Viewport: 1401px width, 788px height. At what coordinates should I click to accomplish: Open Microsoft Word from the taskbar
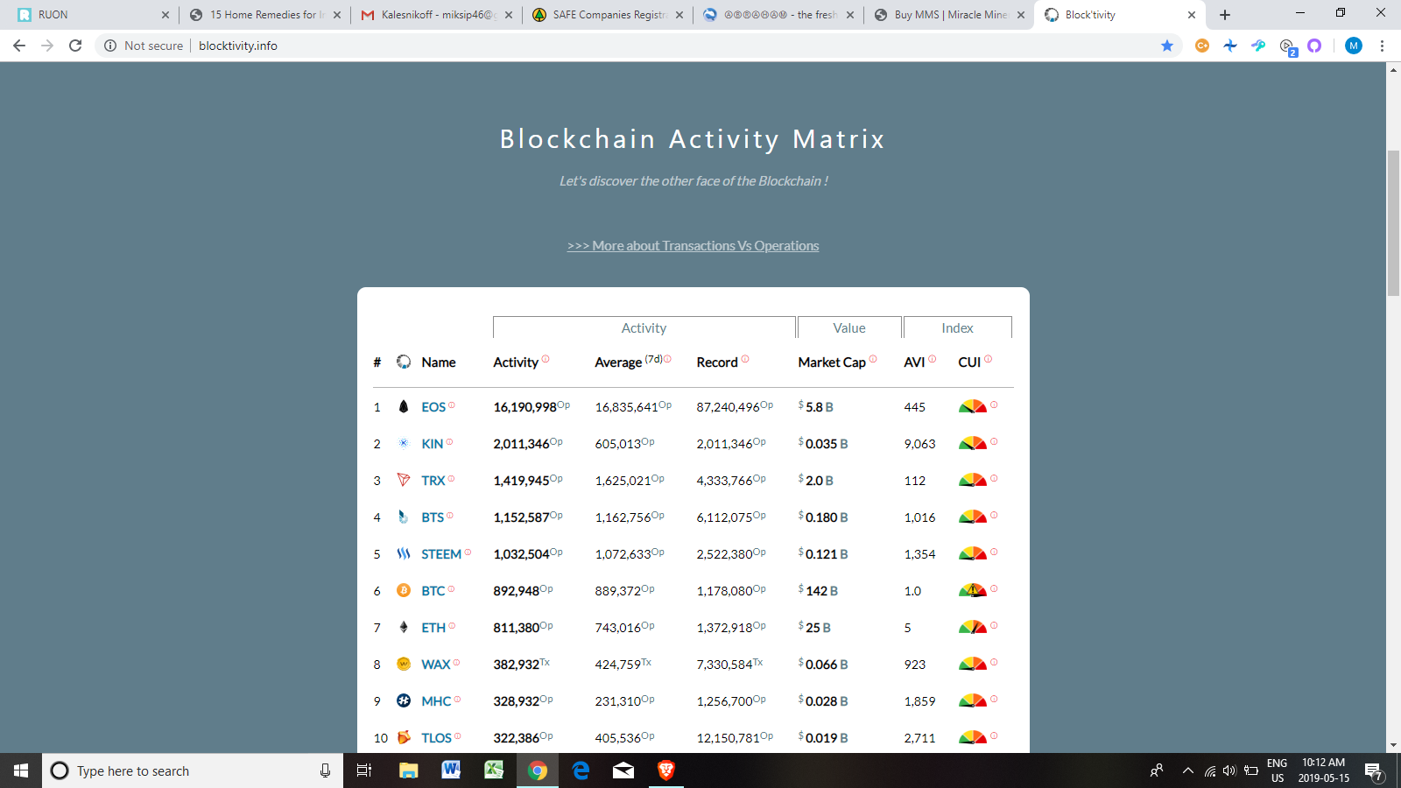pyautogui.click(x=451, y=770)
